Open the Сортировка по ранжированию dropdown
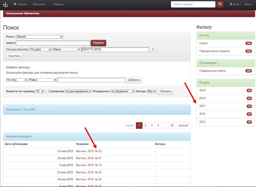 [x=78, y=91]
